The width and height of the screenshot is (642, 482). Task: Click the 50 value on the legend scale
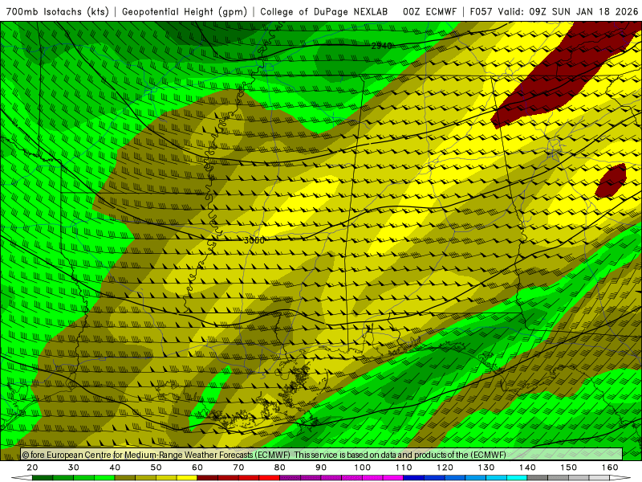[x=156, y=468]
